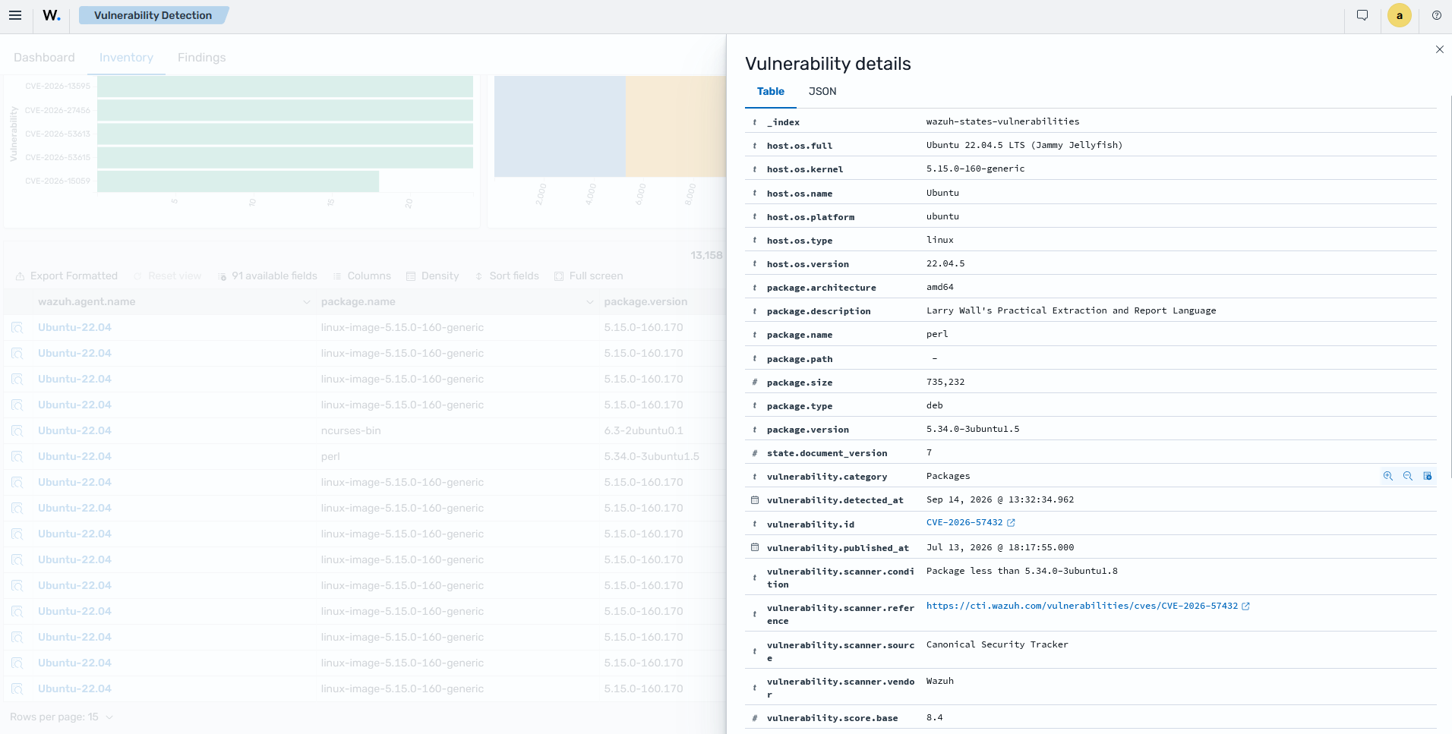Filter for value on vulnerability.category row
This screenshot has width=1452, height=734.
click(1388, 476)
